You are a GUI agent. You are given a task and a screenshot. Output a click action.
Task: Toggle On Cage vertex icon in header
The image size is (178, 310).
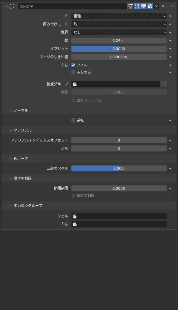(x=130, y=6)
